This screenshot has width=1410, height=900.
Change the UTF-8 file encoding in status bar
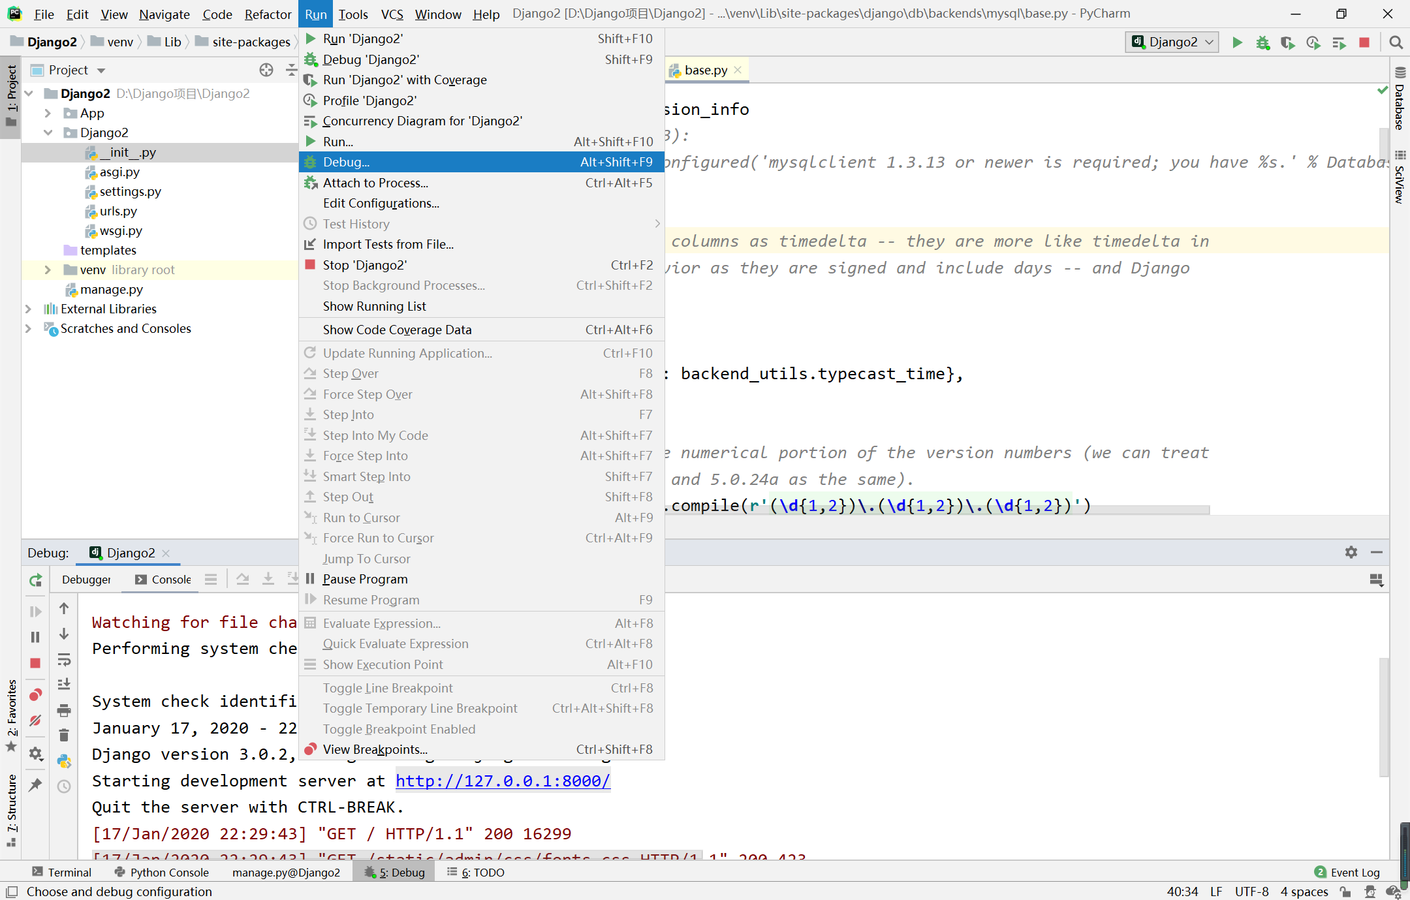(x=1251, y=892)
